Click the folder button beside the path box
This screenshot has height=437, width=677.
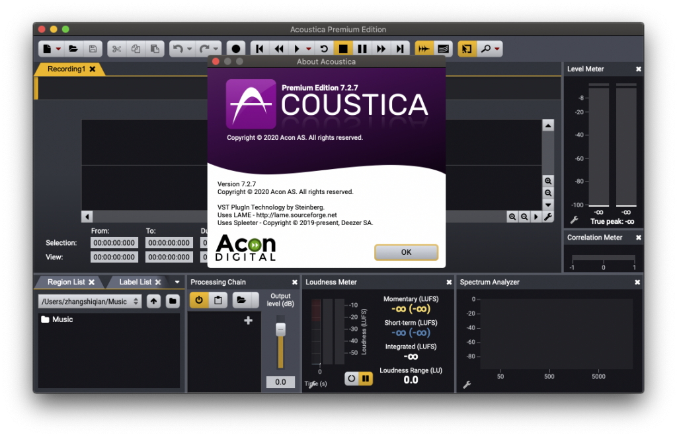[173, 301]
